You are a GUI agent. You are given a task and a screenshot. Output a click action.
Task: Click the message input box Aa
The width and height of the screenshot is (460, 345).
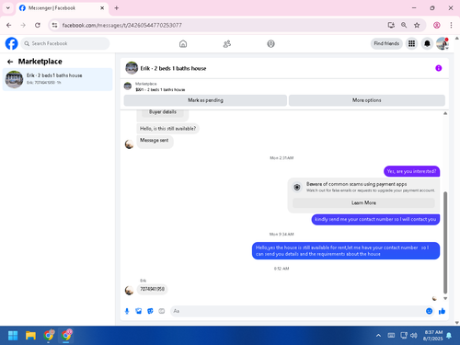click(297, 311)
